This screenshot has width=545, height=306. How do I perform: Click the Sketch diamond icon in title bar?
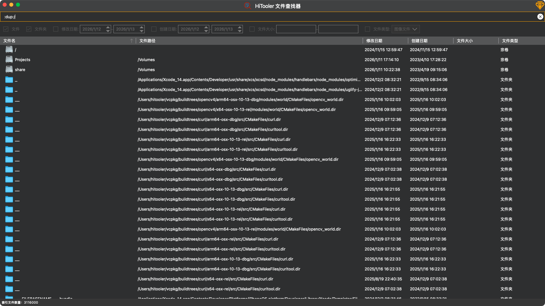pyautogui.click(x=539, y=5)
